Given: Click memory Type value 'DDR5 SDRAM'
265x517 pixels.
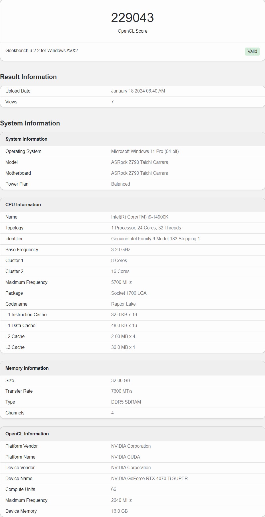Looking at the screenshot, I should (x=126, y=402).
